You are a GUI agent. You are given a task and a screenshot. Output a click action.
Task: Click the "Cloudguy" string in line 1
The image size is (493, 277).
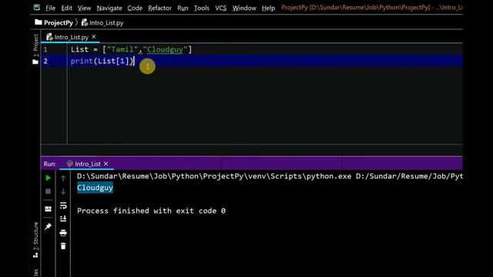click(x=165, y=49)
